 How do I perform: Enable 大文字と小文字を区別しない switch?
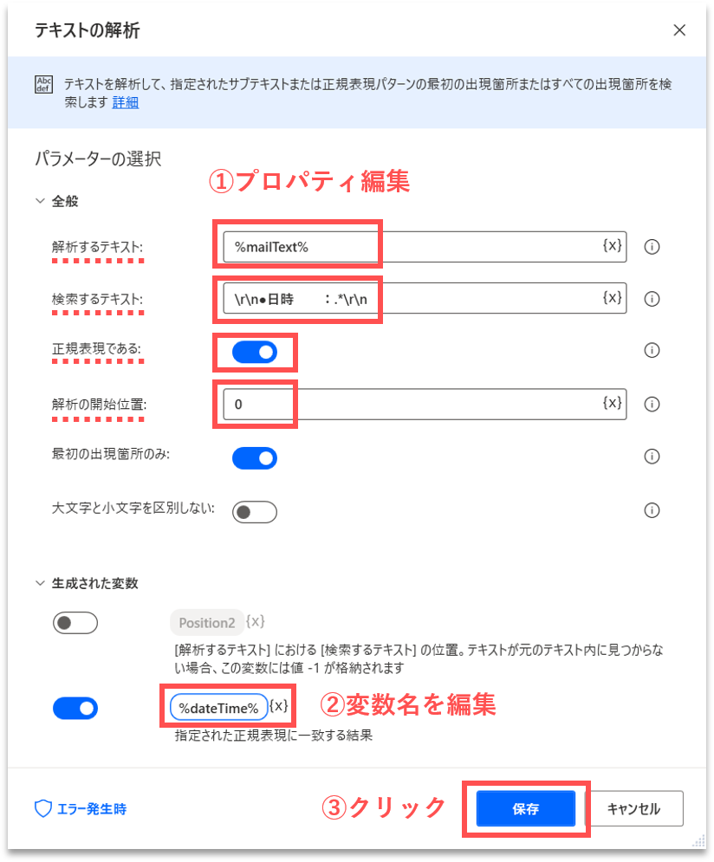click(x=255, y=512)
